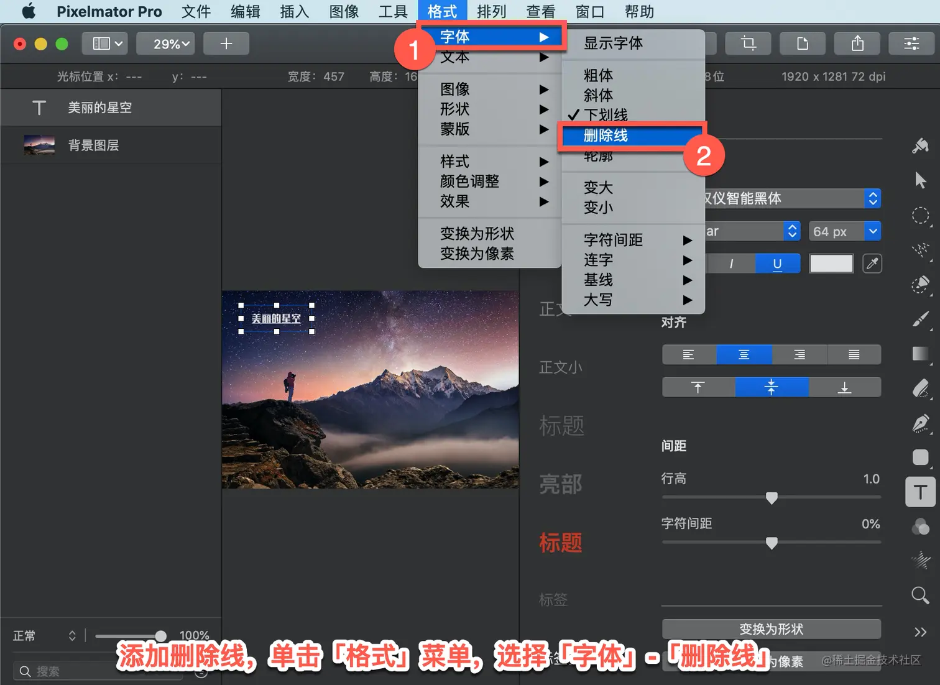
Task: Select the Paint brush tool
Action: coord(920,320)
